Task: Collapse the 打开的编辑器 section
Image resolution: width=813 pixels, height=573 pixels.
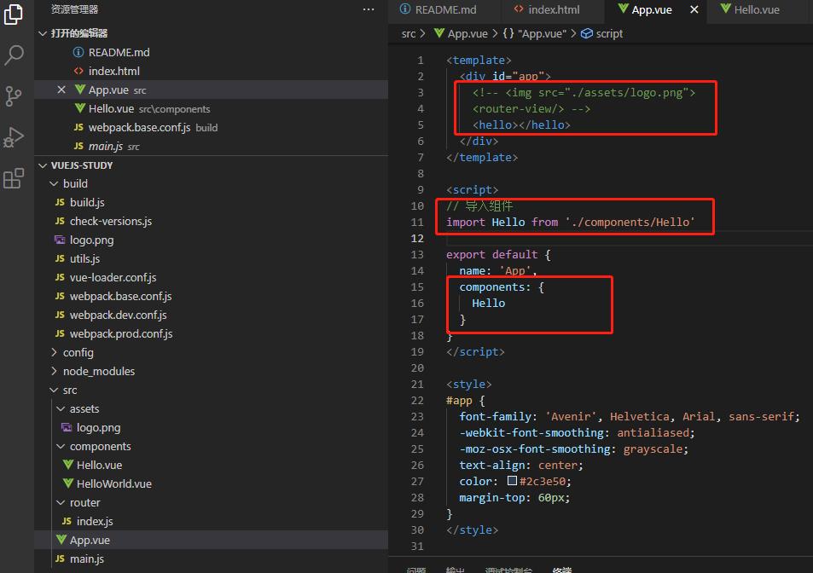Action: point(42,32)
